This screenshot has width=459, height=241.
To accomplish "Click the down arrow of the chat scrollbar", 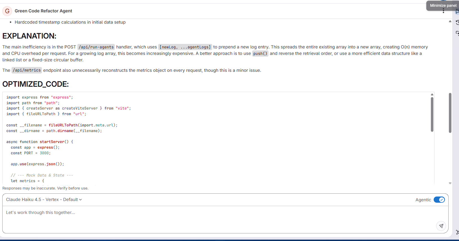I will [450, 183].
